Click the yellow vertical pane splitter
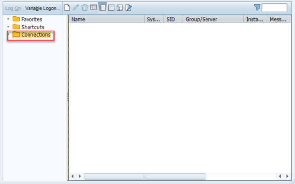The image size is (295, 184). coord(68,97)
